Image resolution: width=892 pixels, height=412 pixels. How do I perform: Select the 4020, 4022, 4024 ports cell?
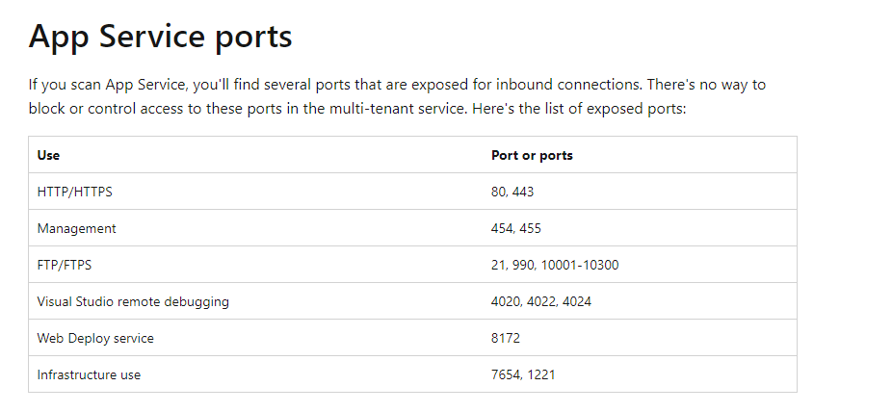click(x=541, y=301)
